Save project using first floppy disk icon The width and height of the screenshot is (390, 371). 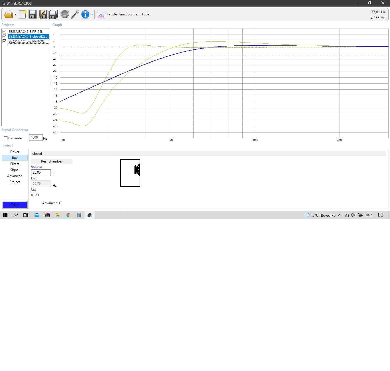point(33,14)
